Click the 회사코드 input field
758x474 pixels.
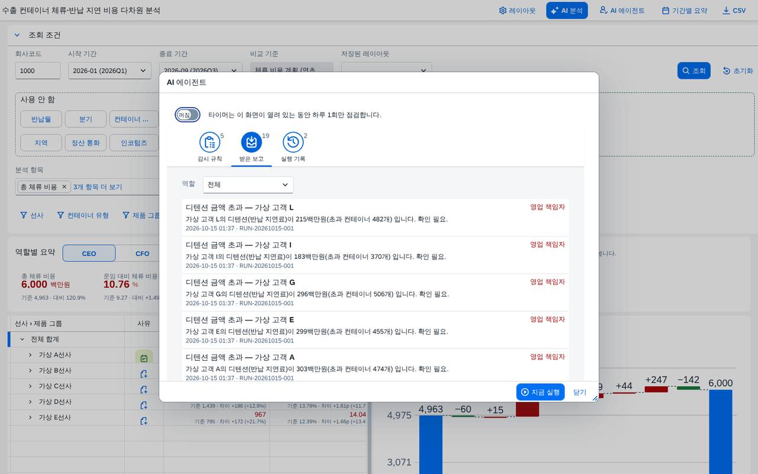point(38,71)
